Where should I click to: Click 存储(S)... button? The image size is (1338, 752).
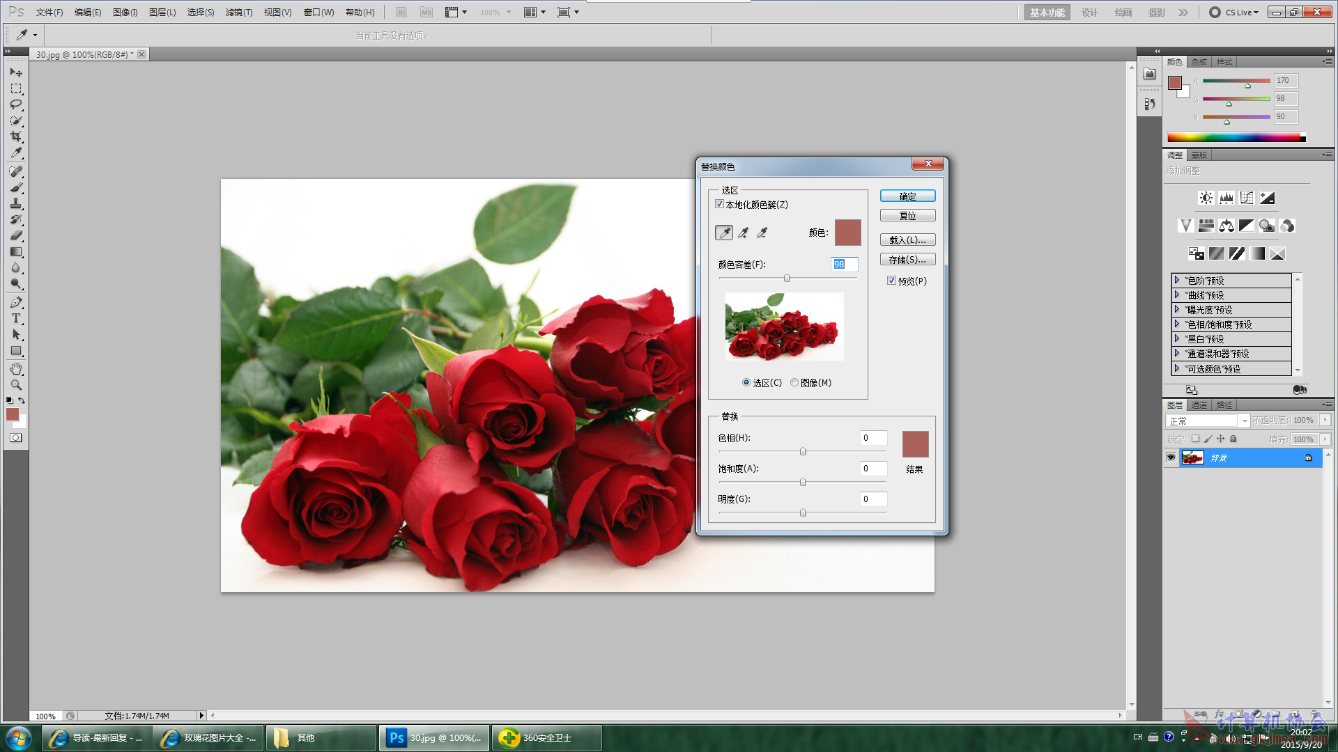click(x=907, y=259)
